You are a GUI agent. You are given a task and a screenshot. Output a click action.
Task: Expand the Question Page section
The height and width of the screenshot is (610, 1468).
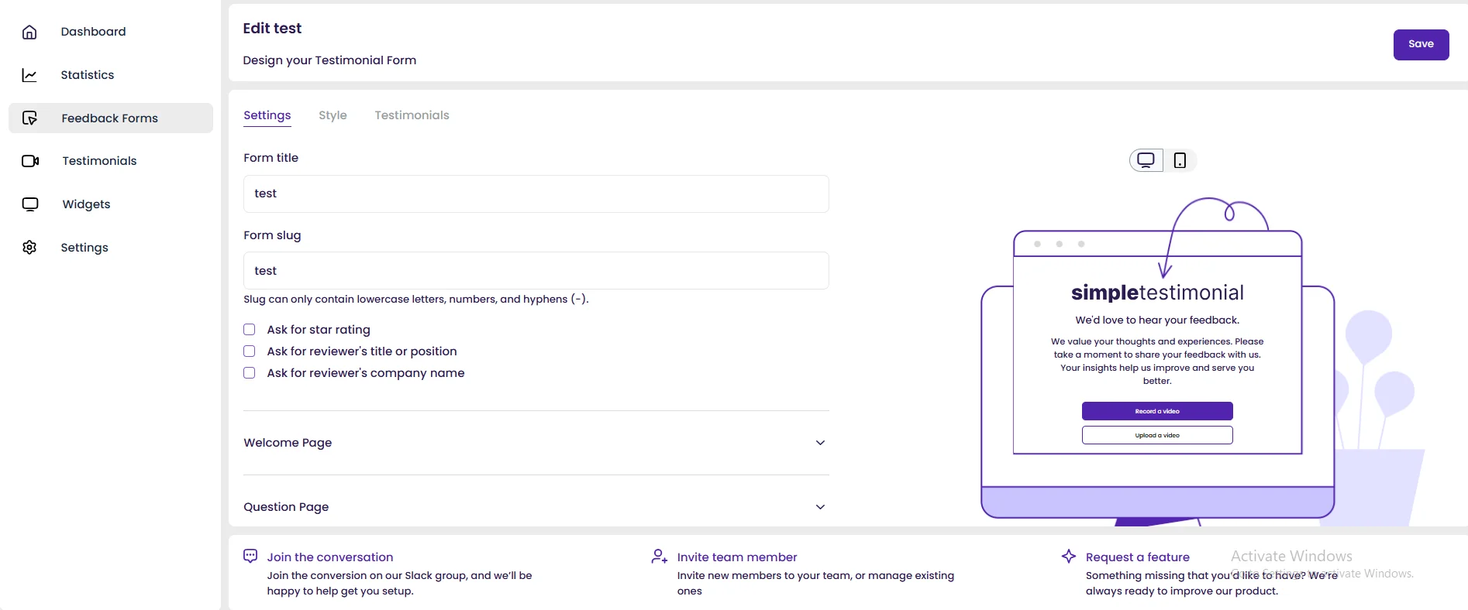click(x=820, y=507)
